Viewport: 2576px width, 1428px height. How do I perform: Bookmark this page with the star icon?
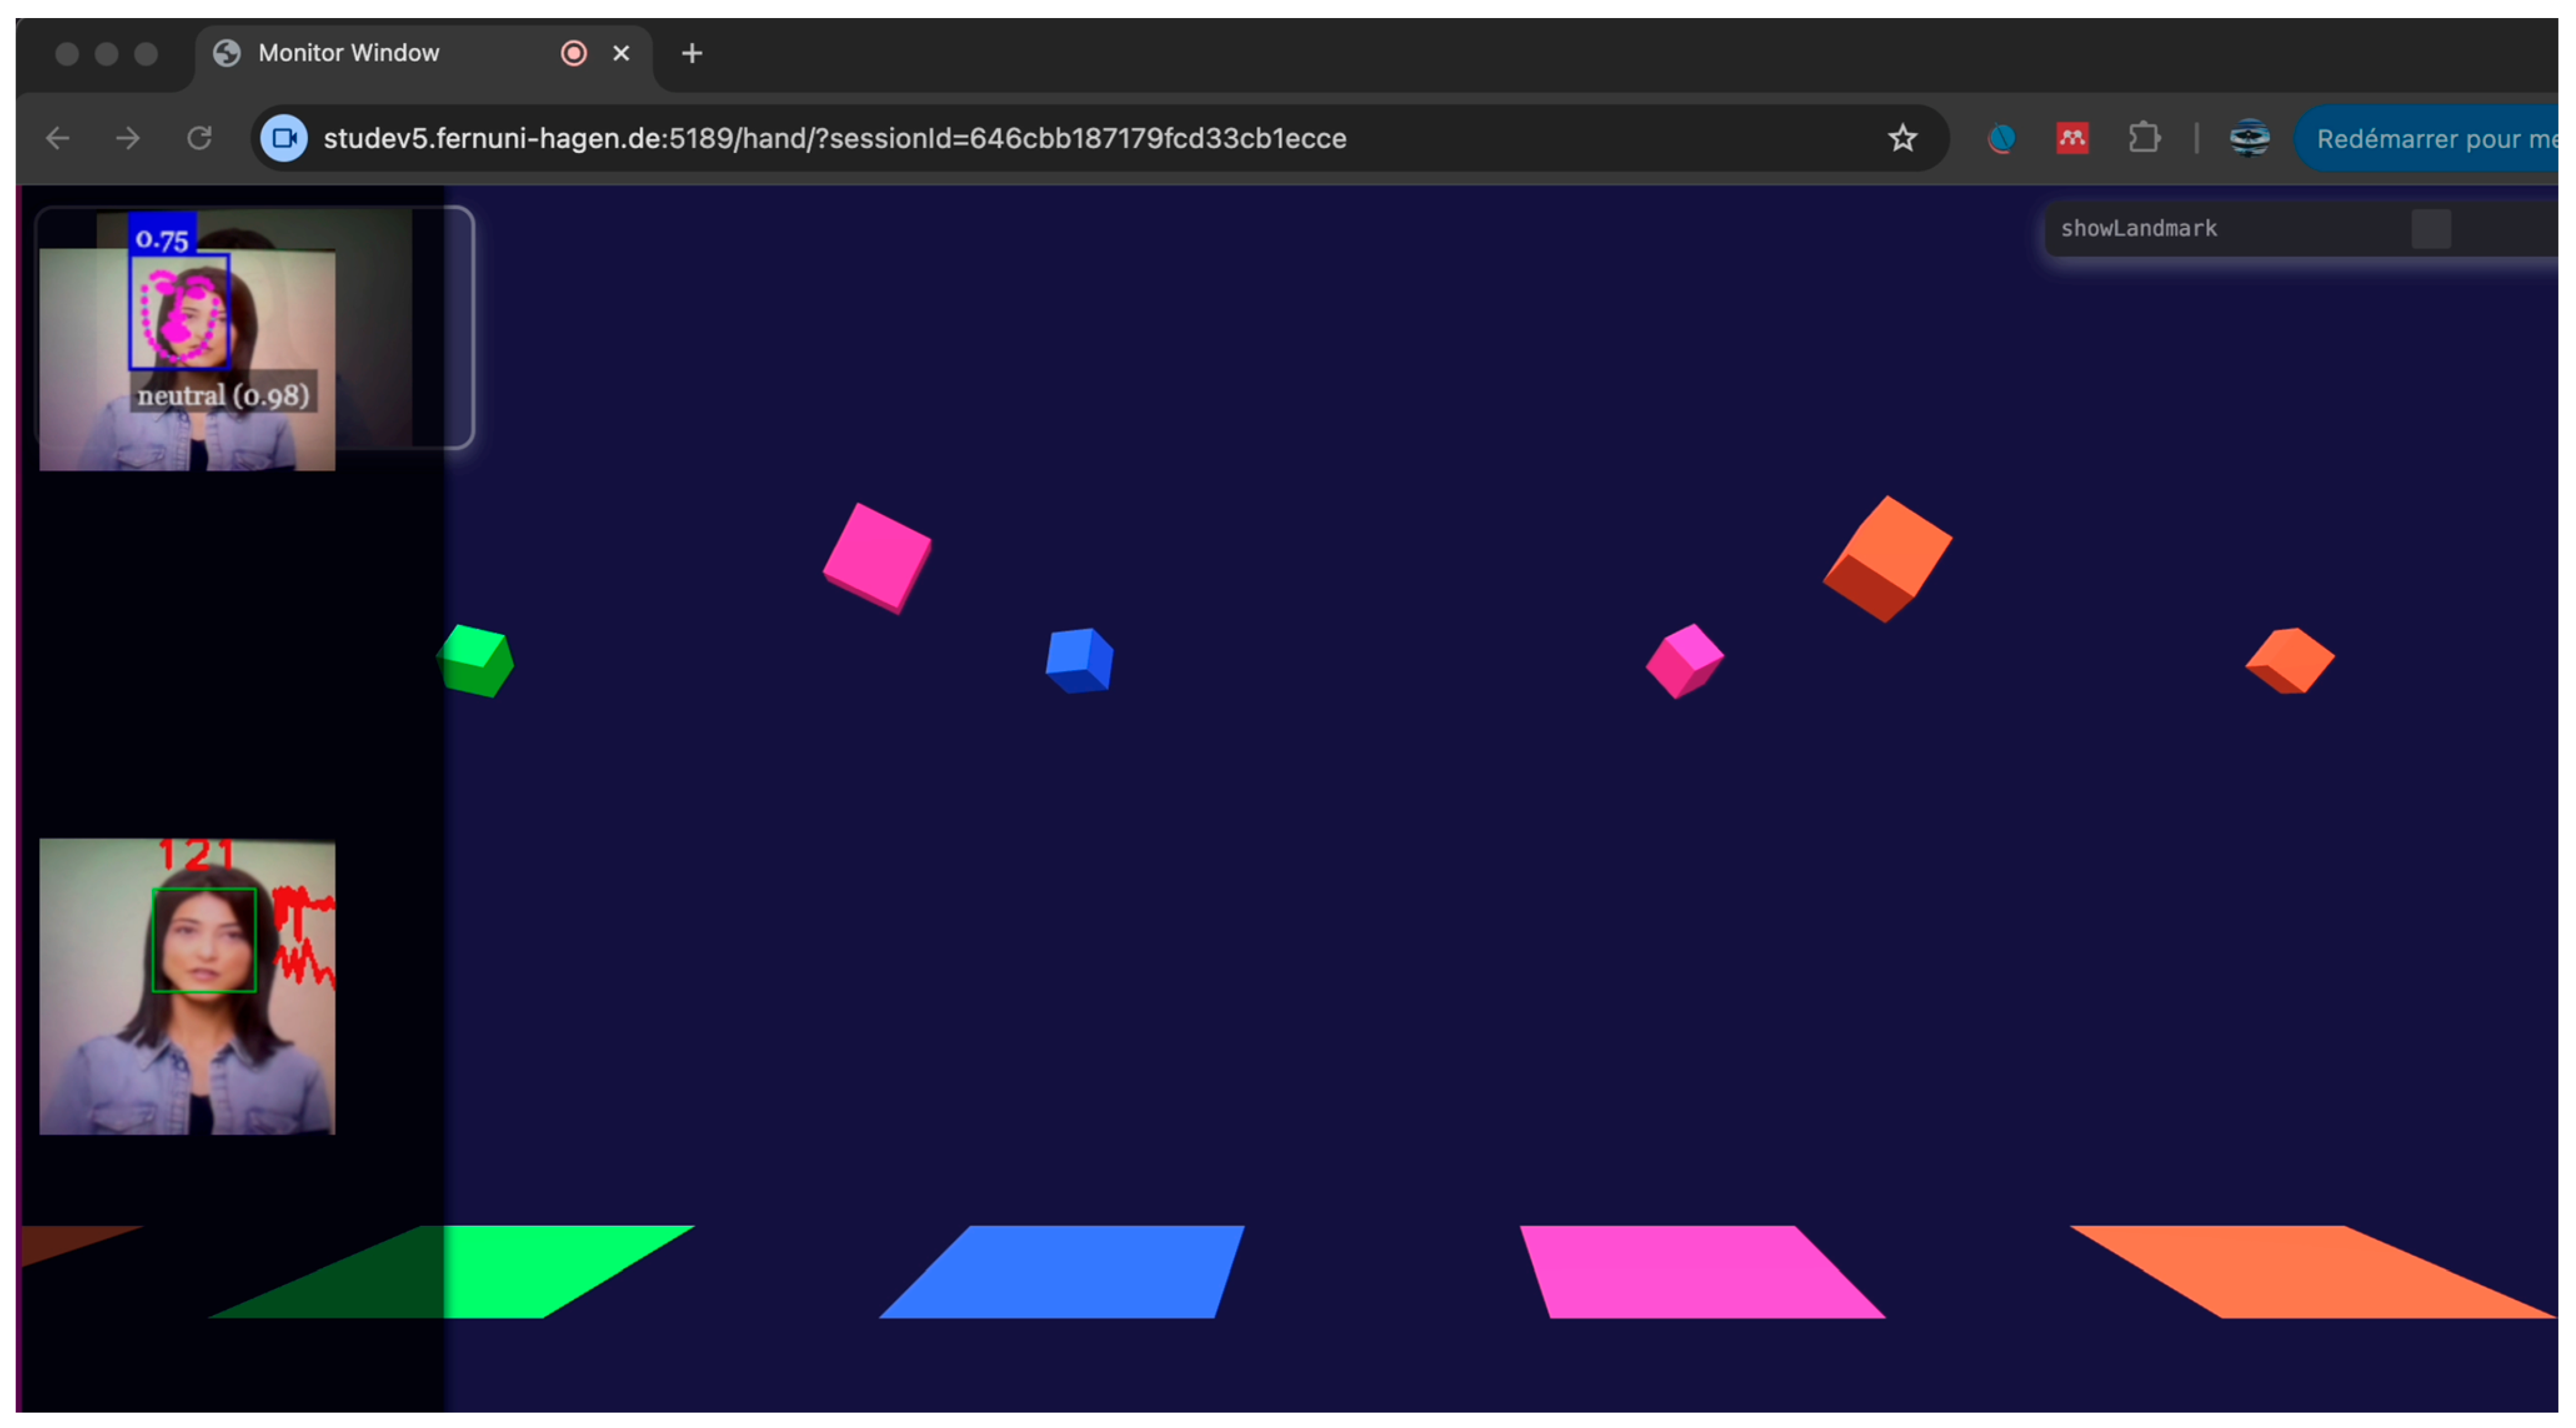tap(1902, 138)
